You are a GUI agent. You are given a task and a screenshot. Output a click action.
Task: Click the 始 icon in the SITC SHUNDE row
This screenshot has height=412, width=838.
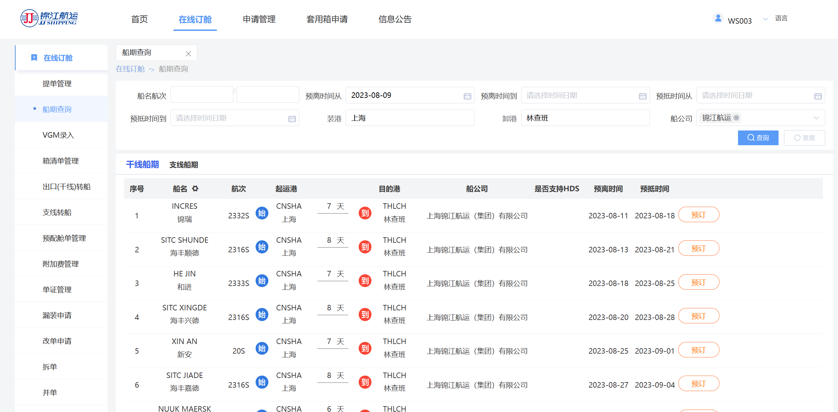pos(262,247)
